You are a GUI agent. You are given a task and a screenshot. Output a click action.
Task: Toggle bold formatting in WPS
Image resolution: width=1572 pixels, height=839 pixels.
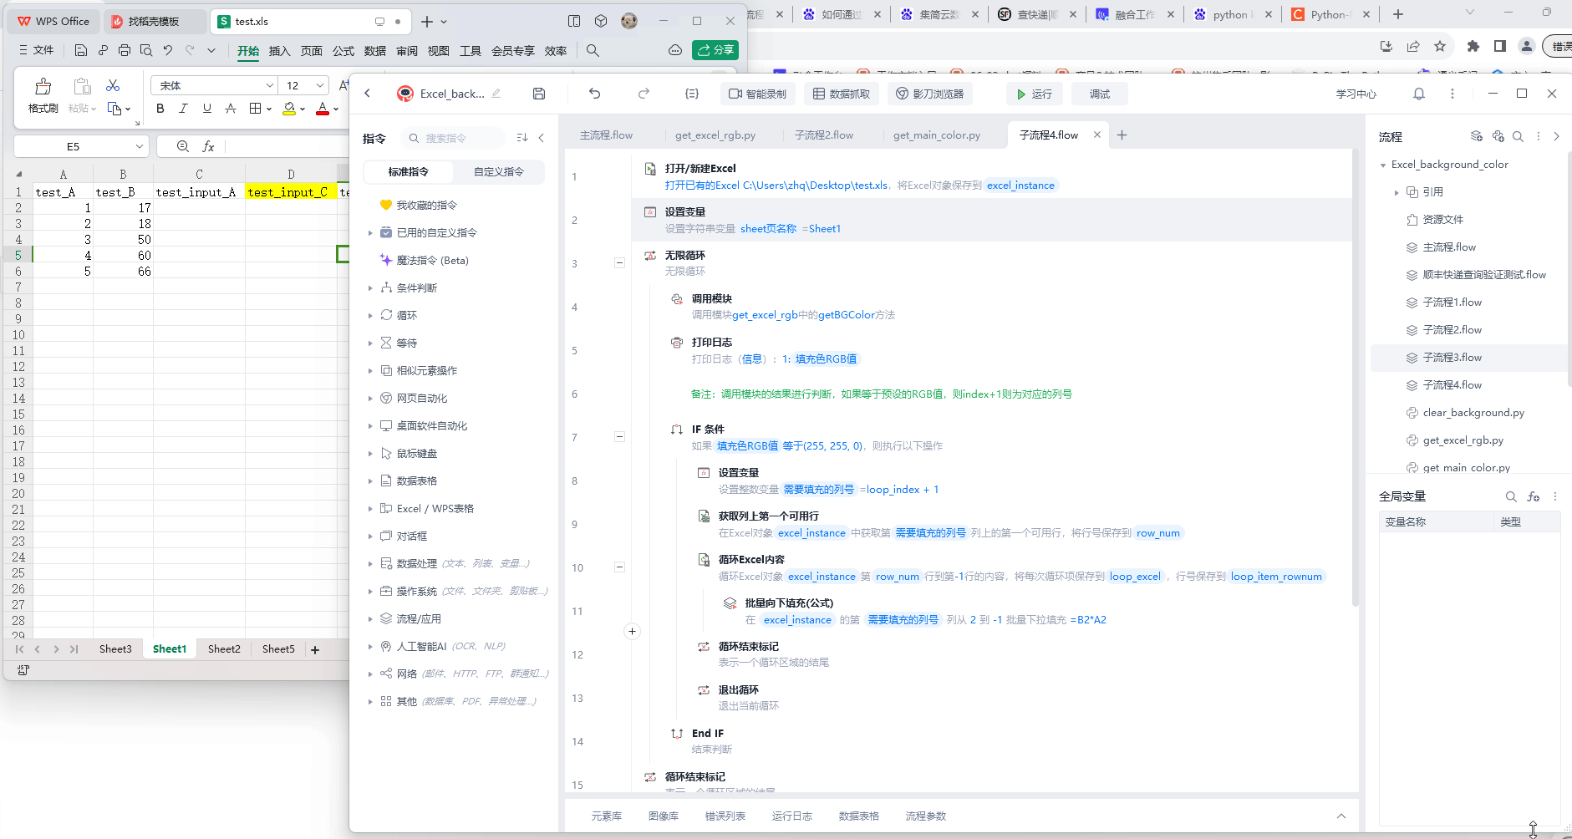[160, 109]
